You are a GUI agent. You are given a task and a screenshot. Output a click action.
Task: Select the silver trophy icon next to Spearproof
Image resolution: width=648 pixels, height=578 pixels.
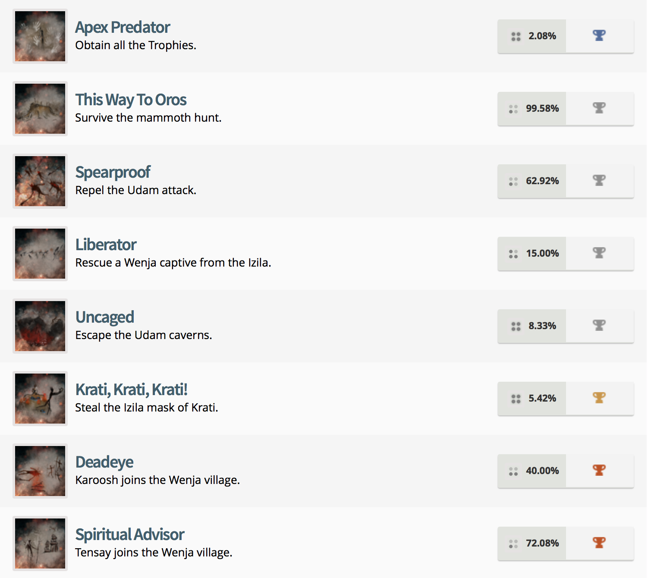coord(600,181)
